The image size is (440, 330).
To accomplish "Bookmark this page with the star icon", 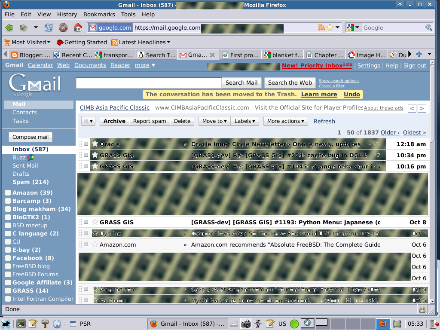I will [x=330, y=27].
